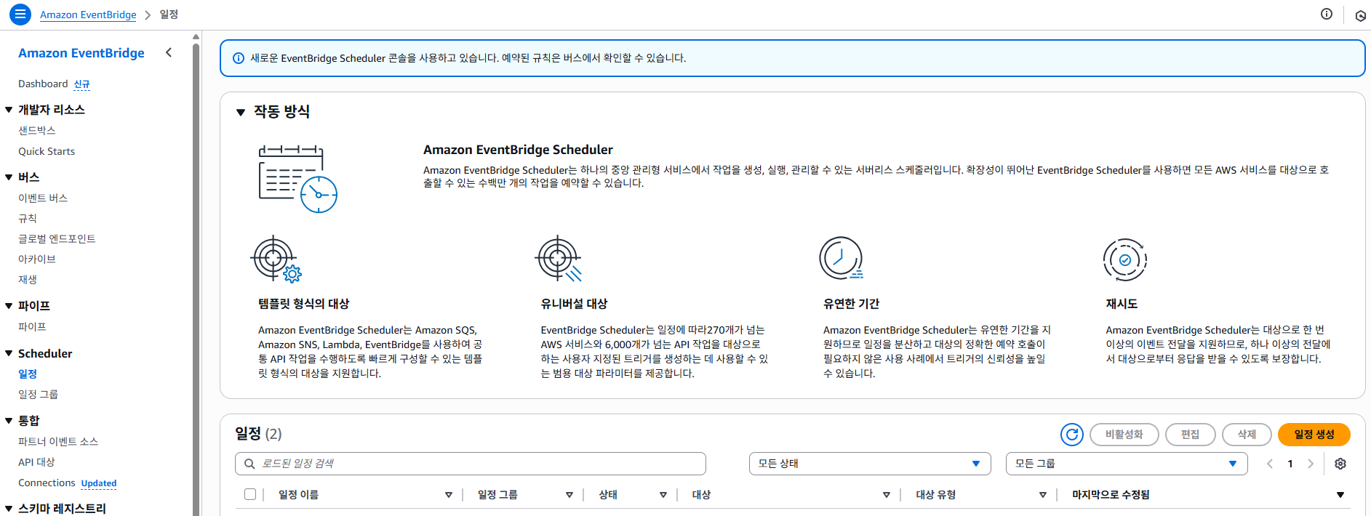Click the hexagon settings icon top right
Viewport: 1371px width, 516px height.
click(1360, 15)
